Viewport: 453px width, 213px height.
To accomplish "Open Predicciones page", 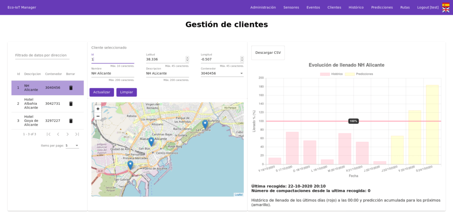I will tap(382, 8).
